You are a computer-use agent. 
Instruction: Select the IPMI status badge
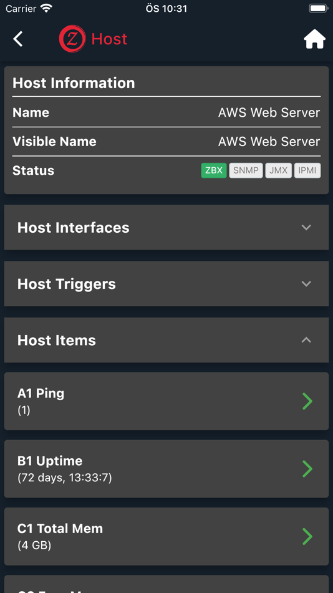pos(307,170)
